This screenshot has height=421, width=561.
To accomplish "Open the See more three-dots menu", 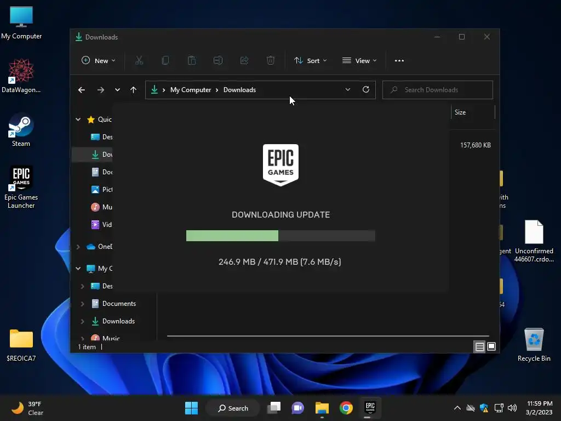I will pyautogui.click(x=399, y=60).
